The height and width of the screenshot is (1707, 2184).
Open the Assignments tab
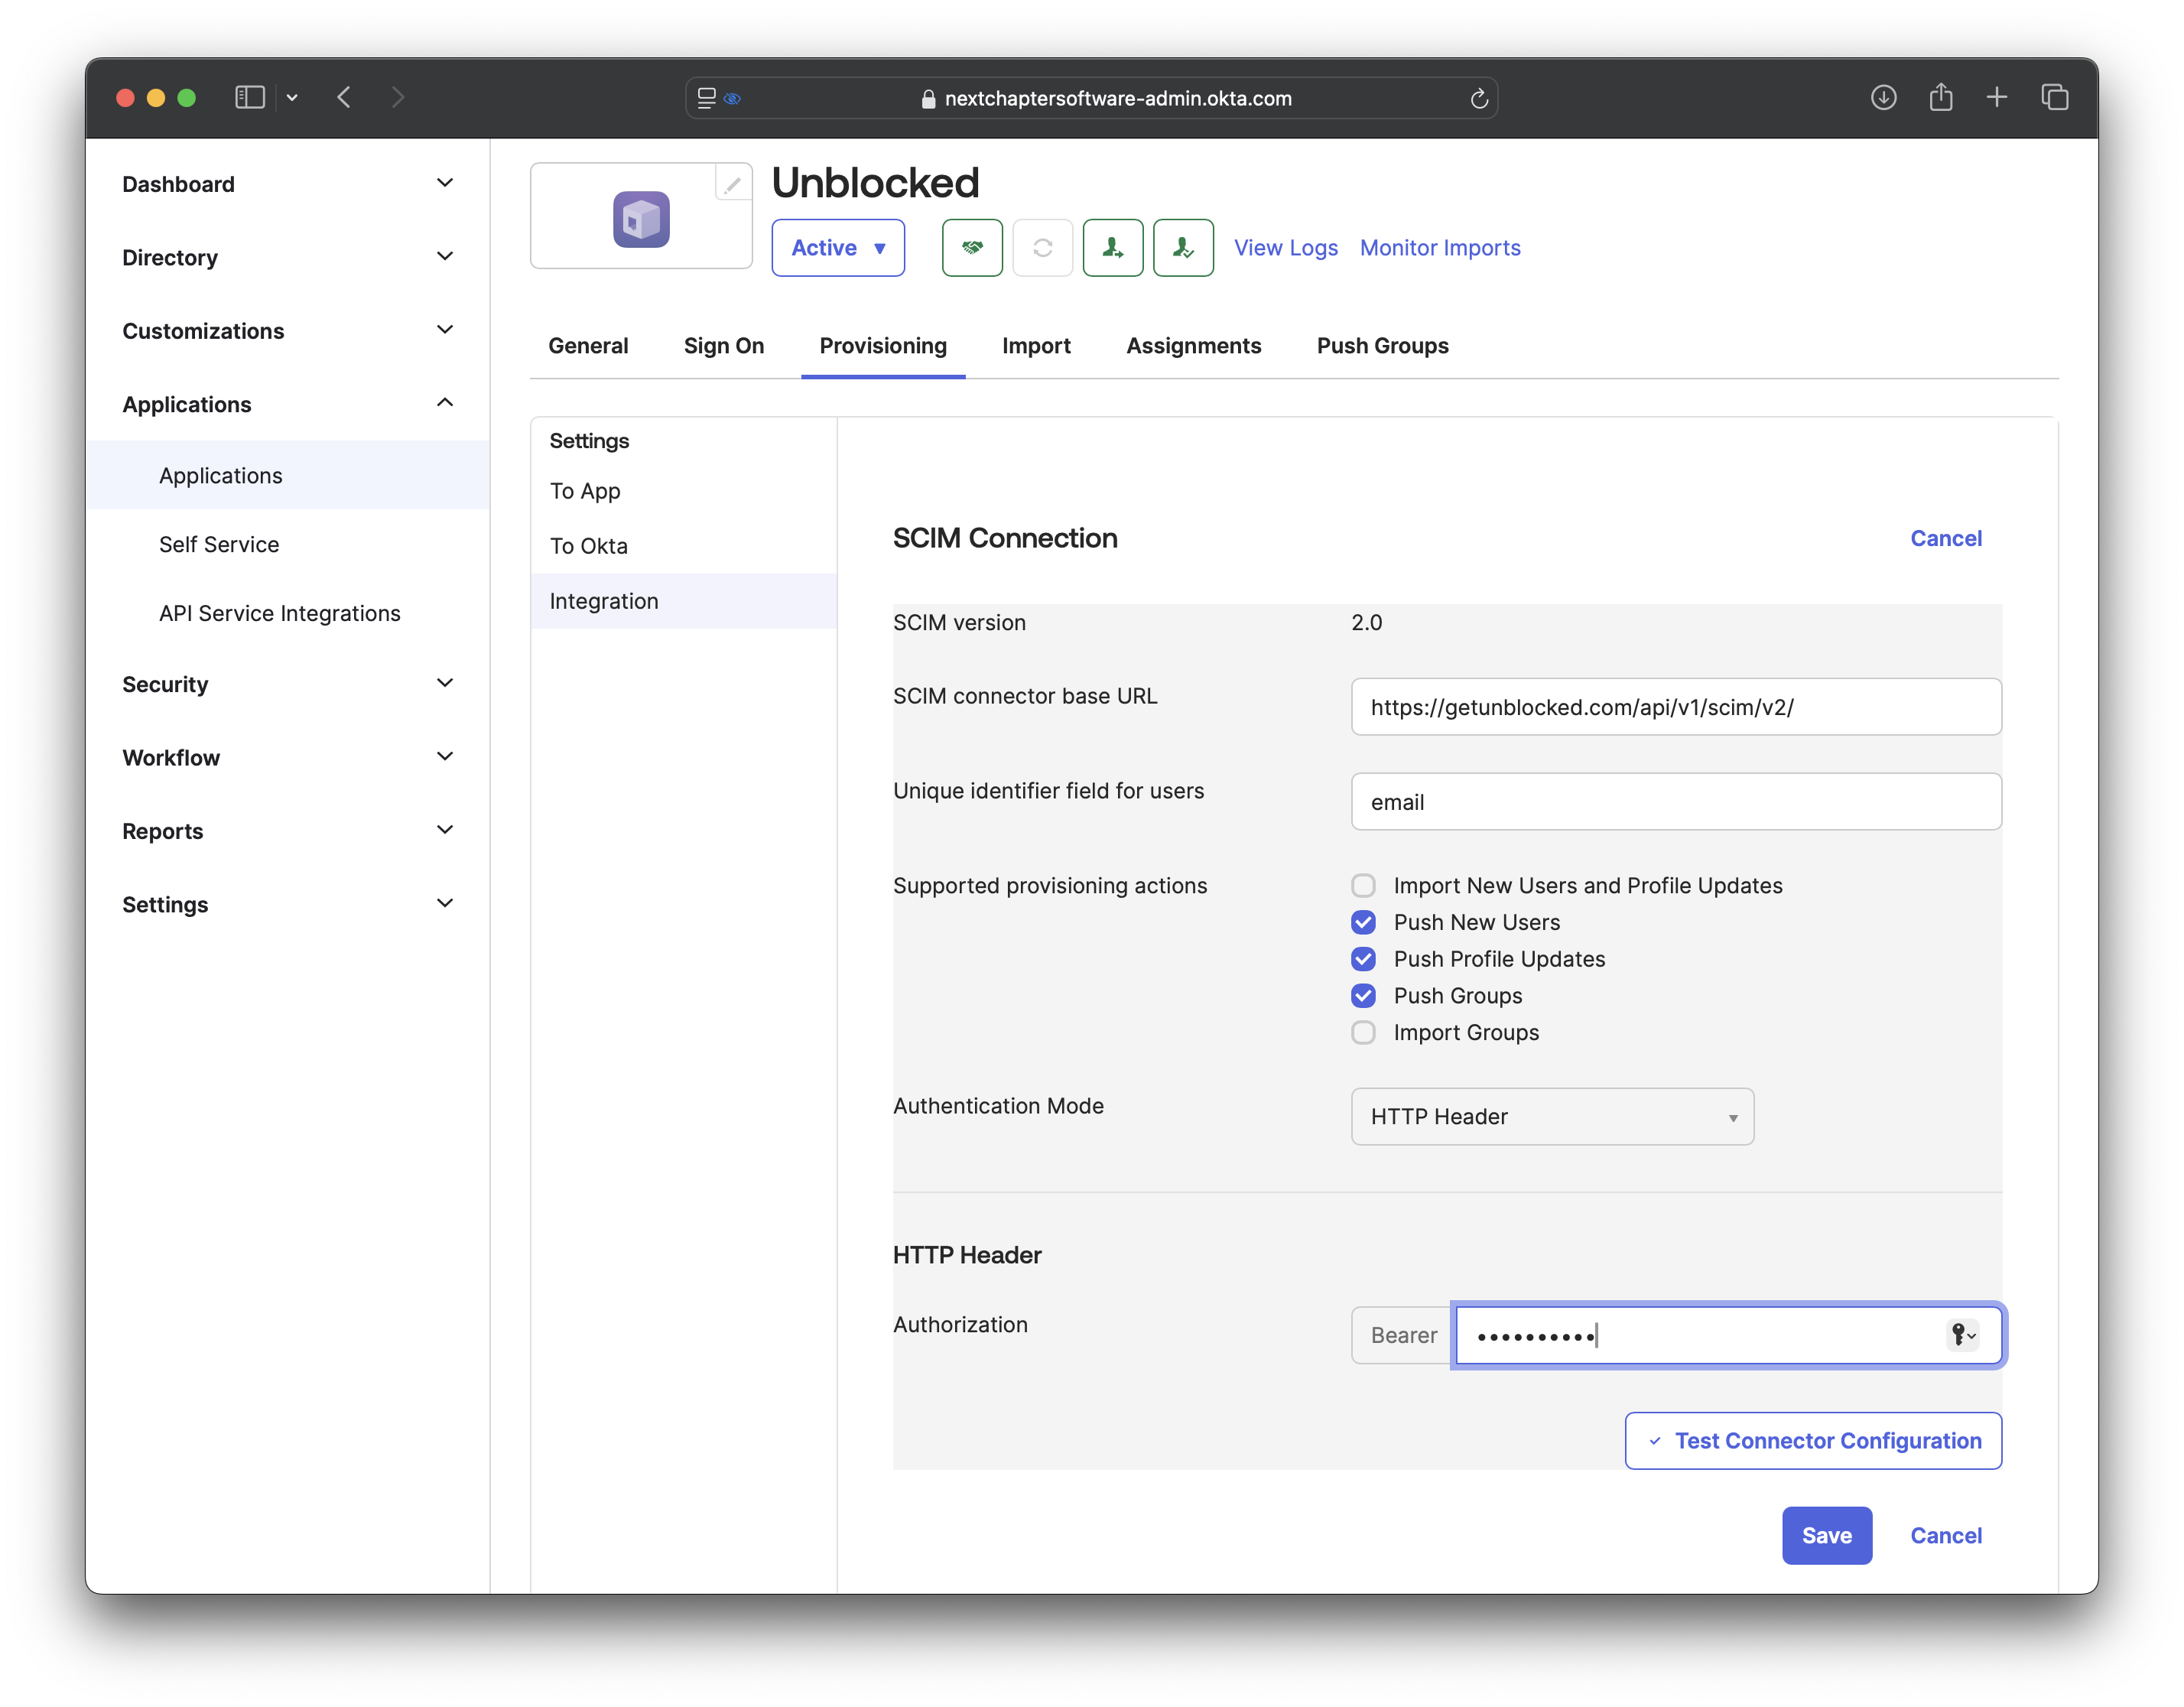[1194, 345]
